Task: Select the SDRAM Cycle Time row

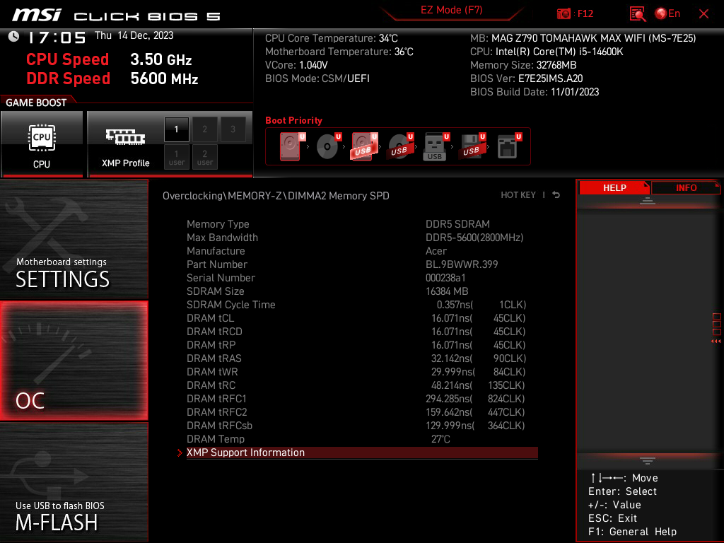Action: 362,305
